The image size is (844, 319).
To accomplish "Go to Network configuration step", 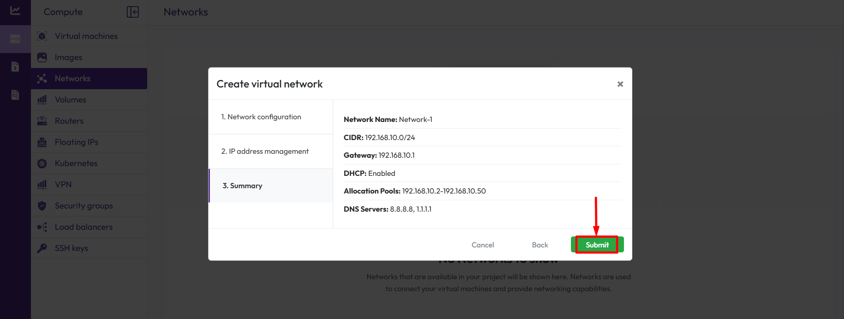I will (261, 117).
